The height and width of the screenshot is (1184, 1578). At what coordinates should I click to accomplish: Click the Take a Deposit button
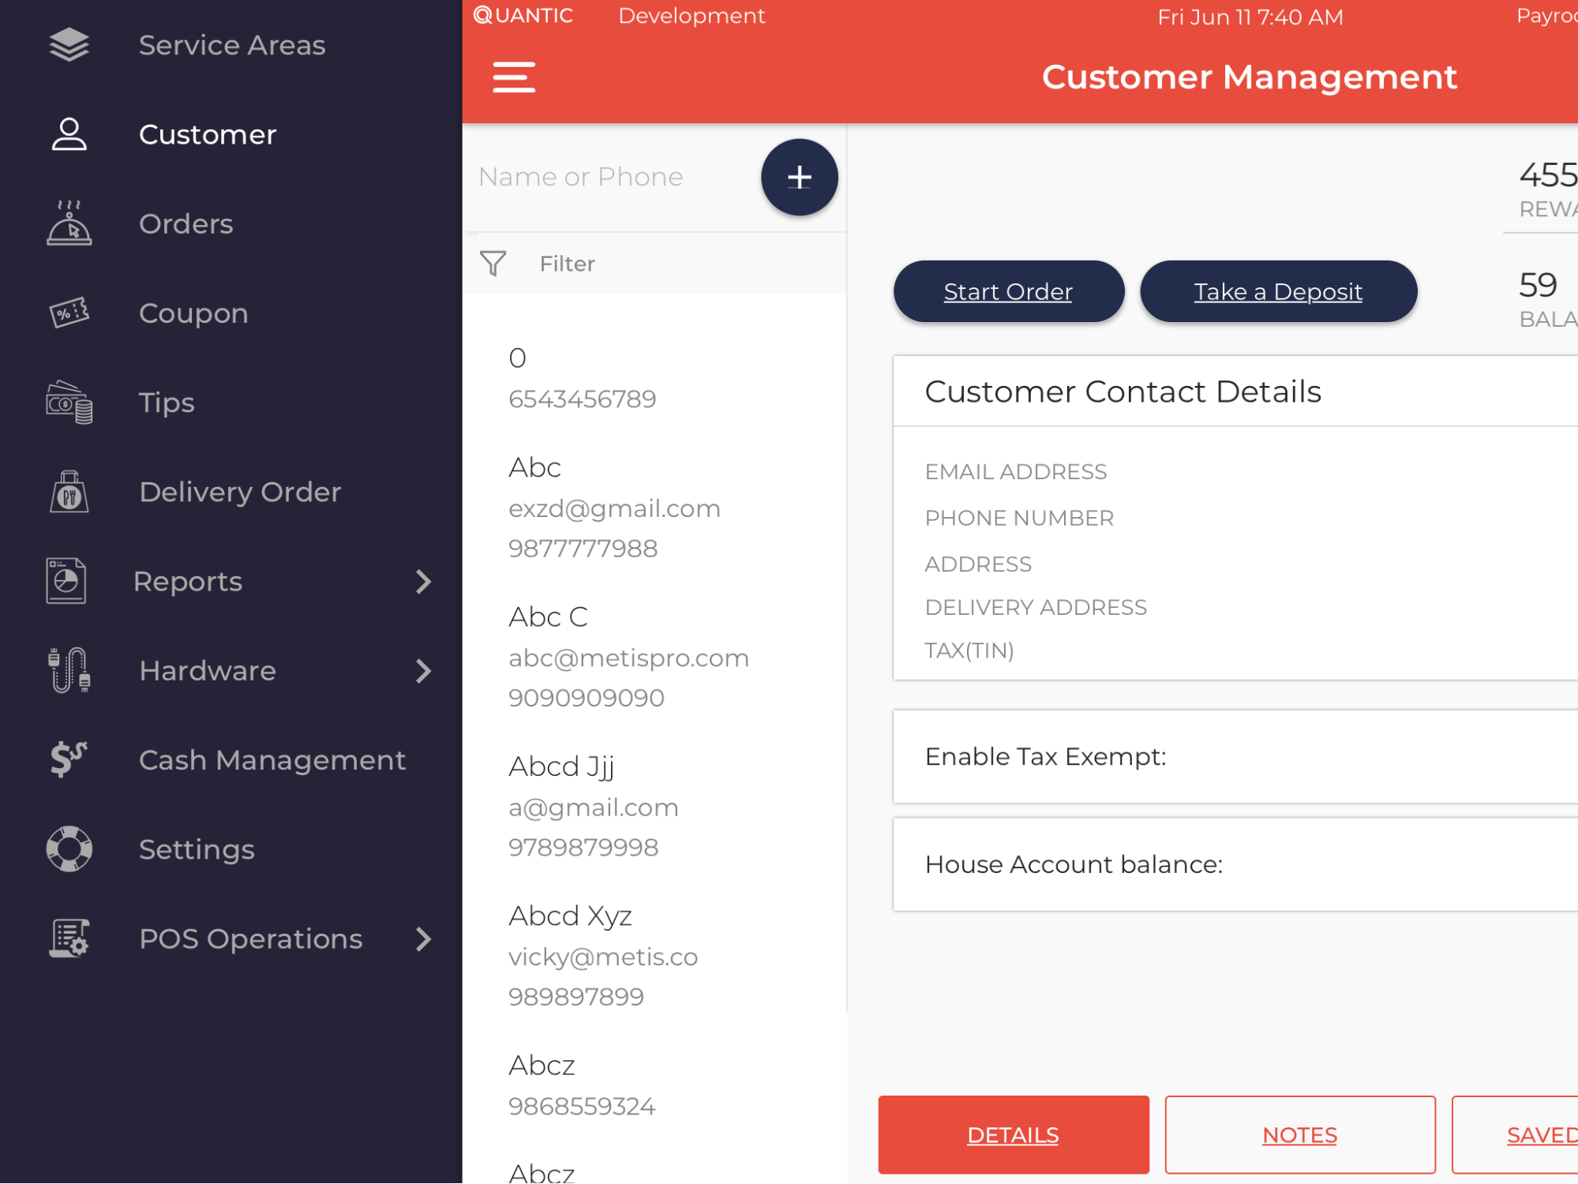1277,290
